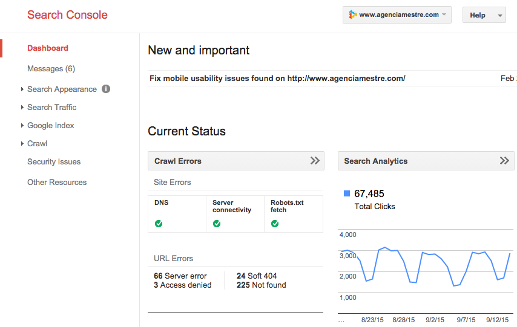Click the Server connectivity green checkmark

point(217,223)
